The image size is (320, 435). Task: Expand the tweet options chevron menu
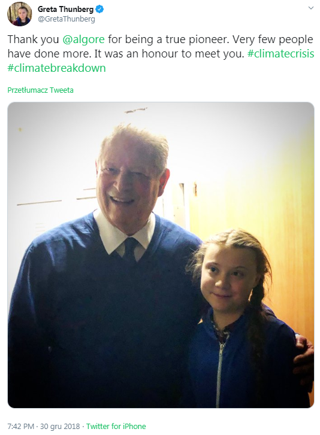point(311,8)
